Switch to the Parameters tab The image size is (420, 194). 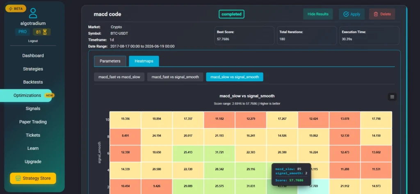tap(110, 61)
